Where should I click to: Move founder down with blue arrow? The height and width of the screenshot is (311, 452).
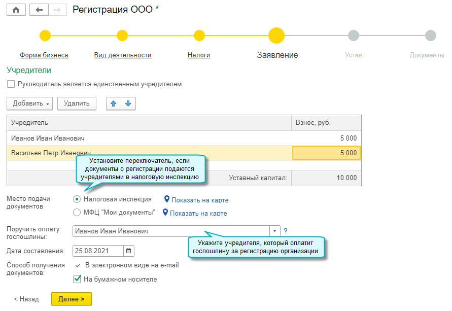tap(128, 103)
